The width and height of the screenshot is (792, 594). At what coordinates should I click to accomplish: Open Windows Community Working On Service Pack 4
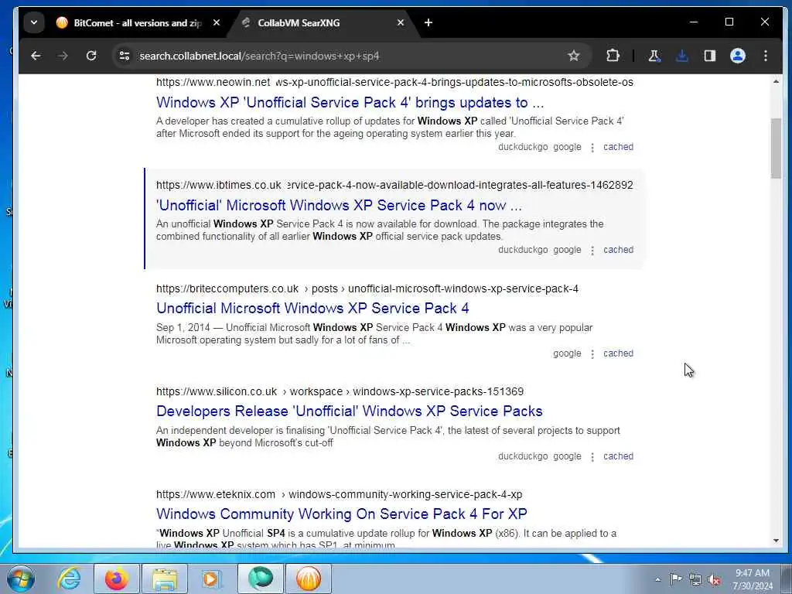click(x=342, y=514)
